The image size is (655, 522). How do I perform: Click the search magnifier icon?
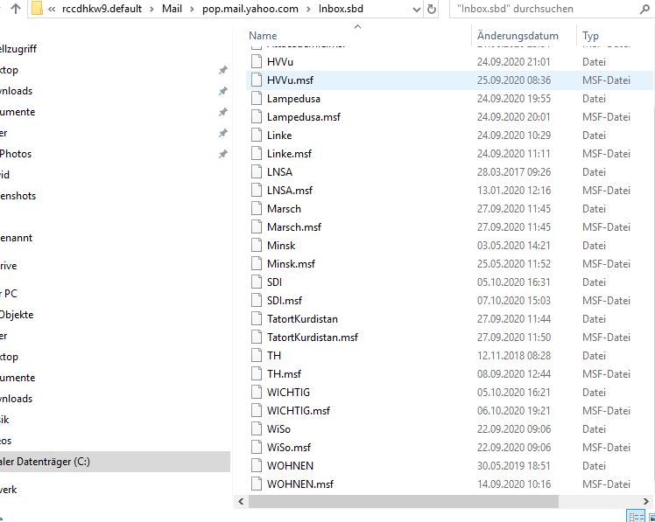tap(644, 9)
